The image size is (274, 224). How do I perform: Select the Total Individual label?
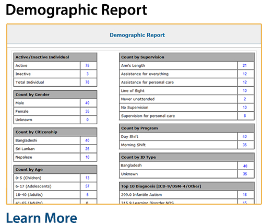(30, 82)
